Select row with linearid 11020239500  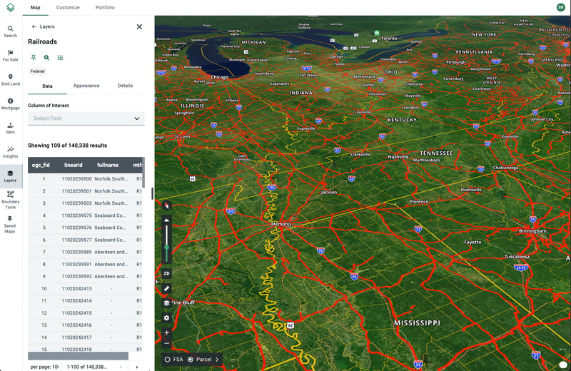85,179
